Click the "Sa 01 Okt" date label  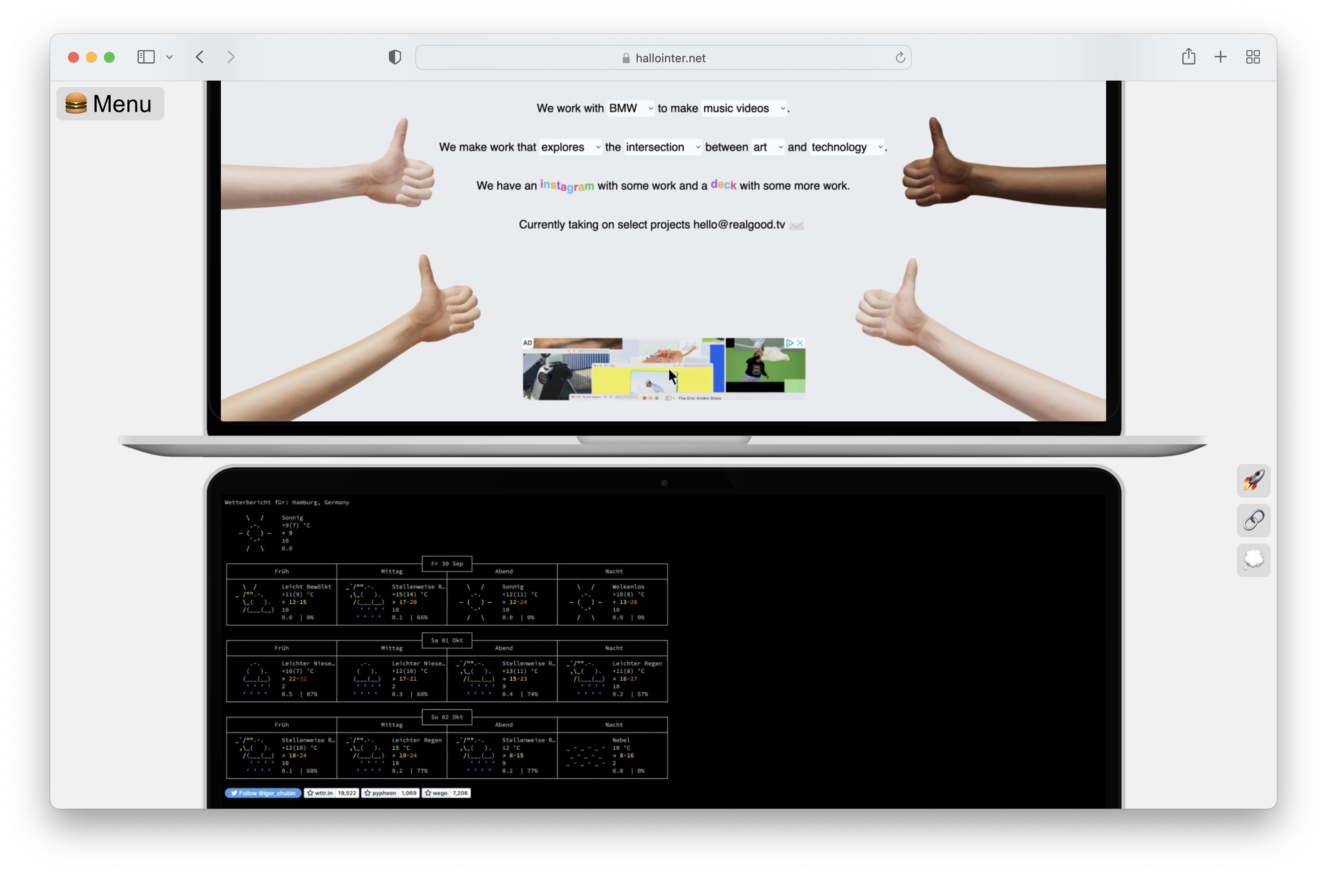pyautogui.click(x=447, y=641)
